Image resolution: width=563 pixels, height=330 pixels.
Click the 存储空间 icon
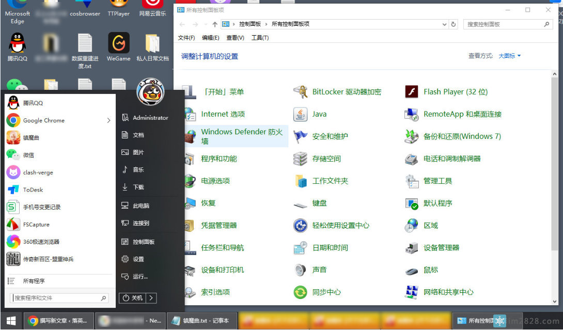point(300,159)
